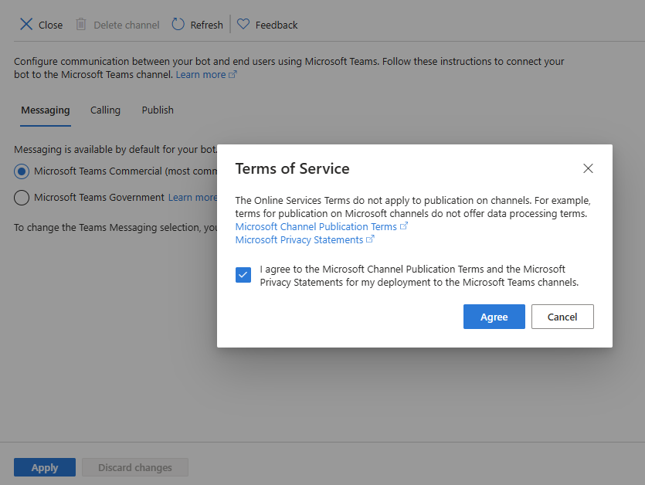The height and width of the screenshot is (485, 645).
Task: Click external-link icon beside Channel Publication Terms
Action: [x=404, y=226]
